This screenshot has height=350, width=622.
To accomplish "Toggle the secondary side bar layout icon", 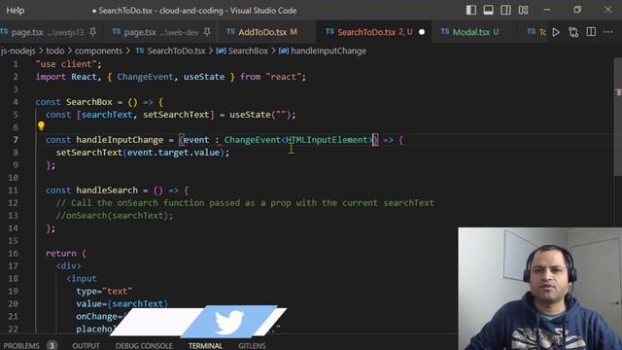I will pyautogui.click(x=505, y=10).
